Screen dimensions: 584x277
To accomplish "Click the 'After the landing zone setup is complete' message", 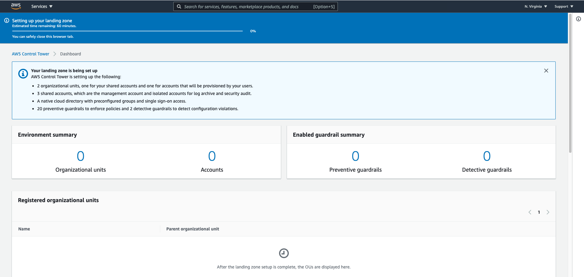I will pyautogui.click(x=284, y=267).
